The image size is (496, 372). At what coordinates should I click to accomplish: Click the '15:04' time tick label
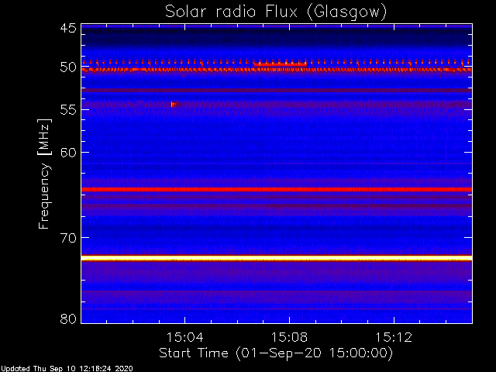point(184,337)
